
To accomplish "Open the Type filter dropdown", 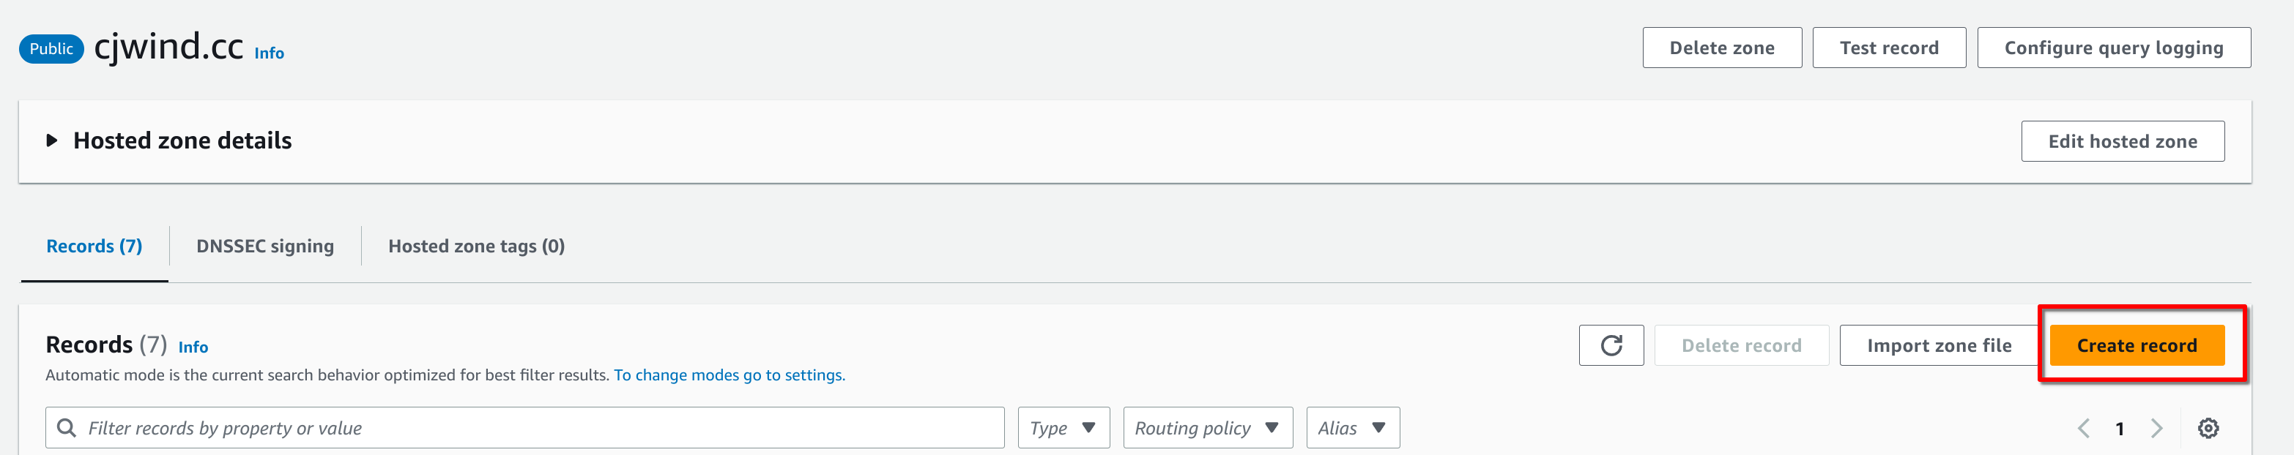I will point(1064,427).
